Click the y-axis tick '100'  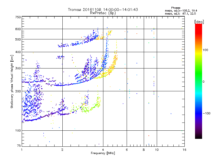(x=18, y=130)
